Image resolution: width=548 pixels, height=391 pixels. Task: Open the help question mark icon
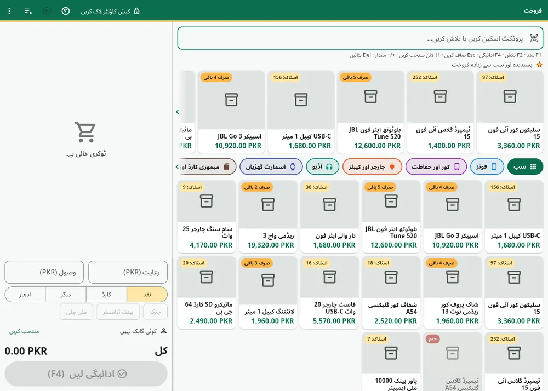click(66, 11)
